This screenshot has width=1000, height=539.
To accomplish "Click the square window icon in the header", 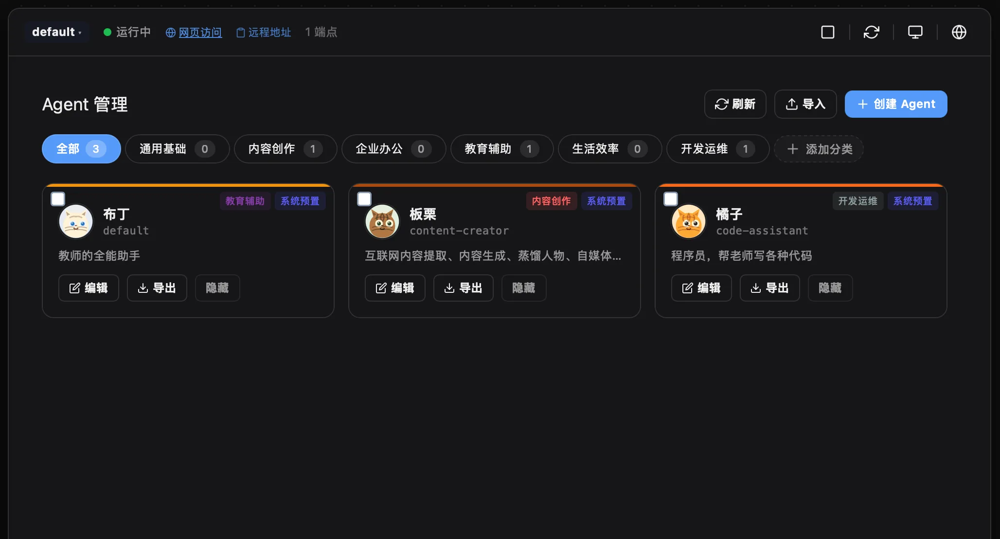I will click(x=828, y=32).
